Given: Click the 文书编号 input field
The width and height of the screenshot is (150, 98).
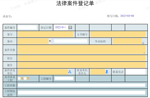Looking at the screenshot, I should coord(118,34).
